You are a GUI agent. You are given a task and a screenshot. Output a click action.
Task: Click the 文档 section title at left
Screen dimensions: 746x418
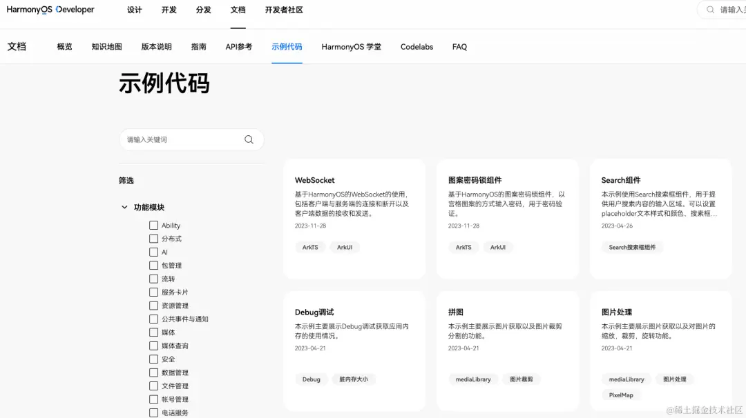[17, 46]
